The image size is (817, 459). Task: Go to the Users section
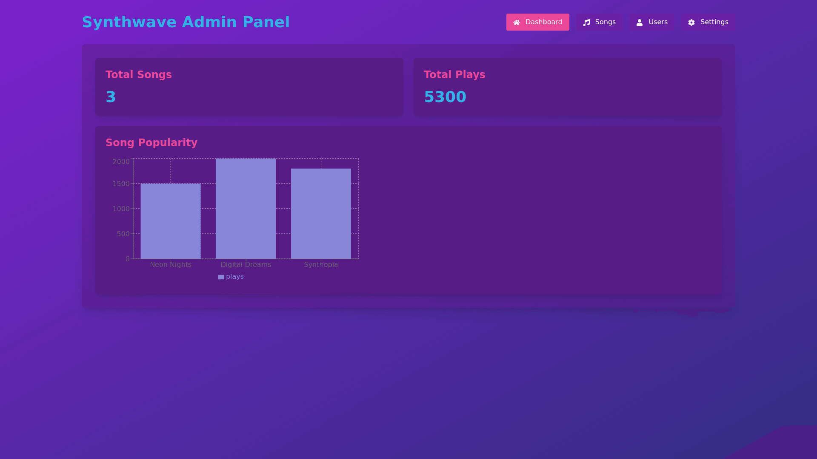651,22
